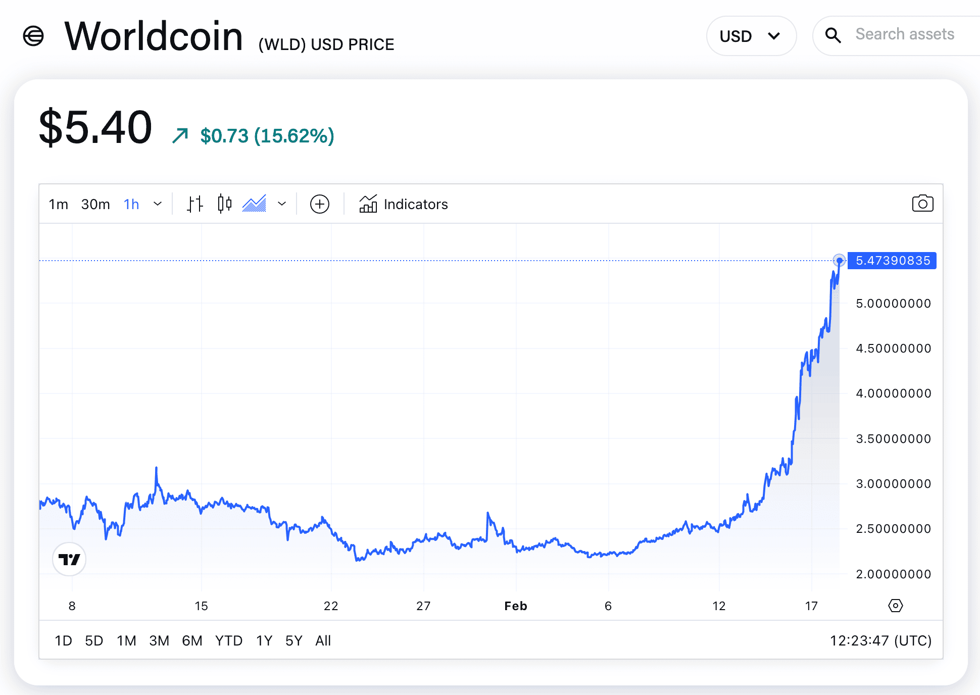Image resolution: width=980 pixels, height=695 pixels.
Task: Open chart settings via hexagon icon
Action: coord(895,606)
